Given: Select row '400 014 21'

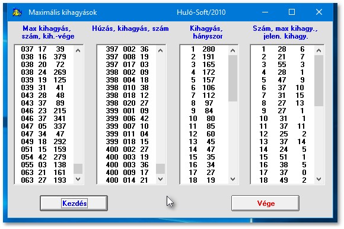Looking at the screenshot, I should coord(127,180).
